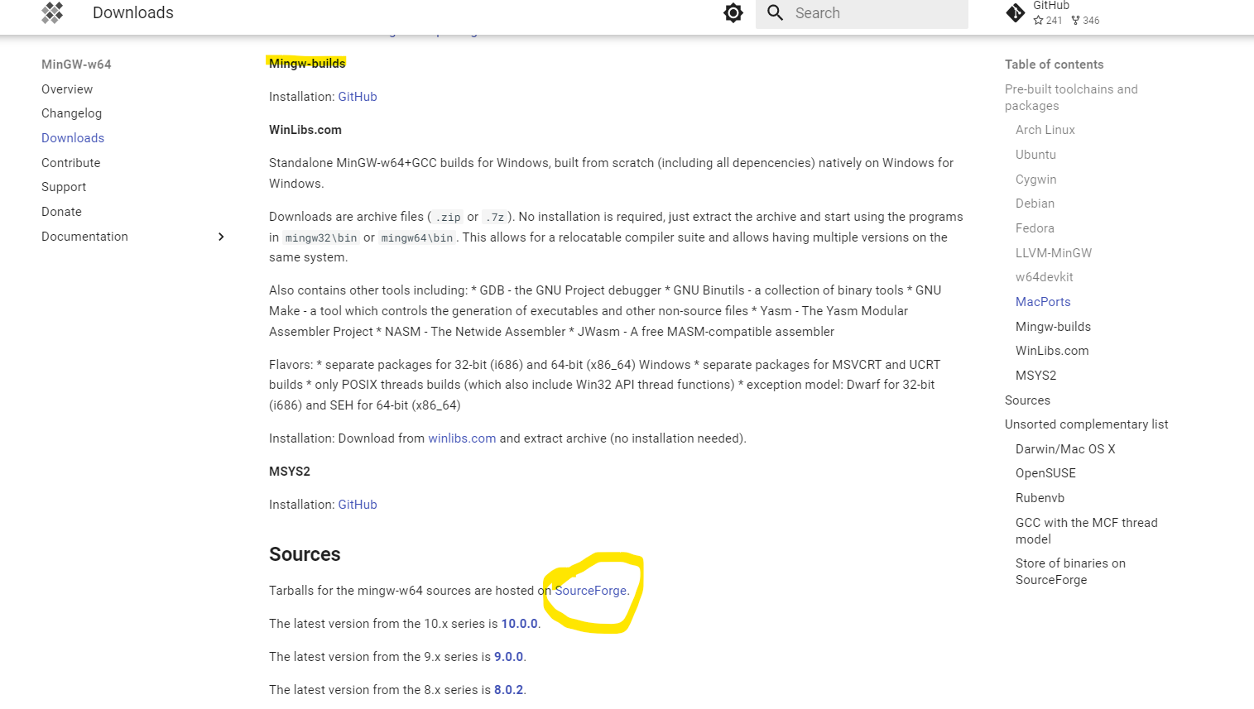Viewport: 1254px width, 709px height.
Task: Open the 8.0.2 version link
Action: click(x=509, y=690)
